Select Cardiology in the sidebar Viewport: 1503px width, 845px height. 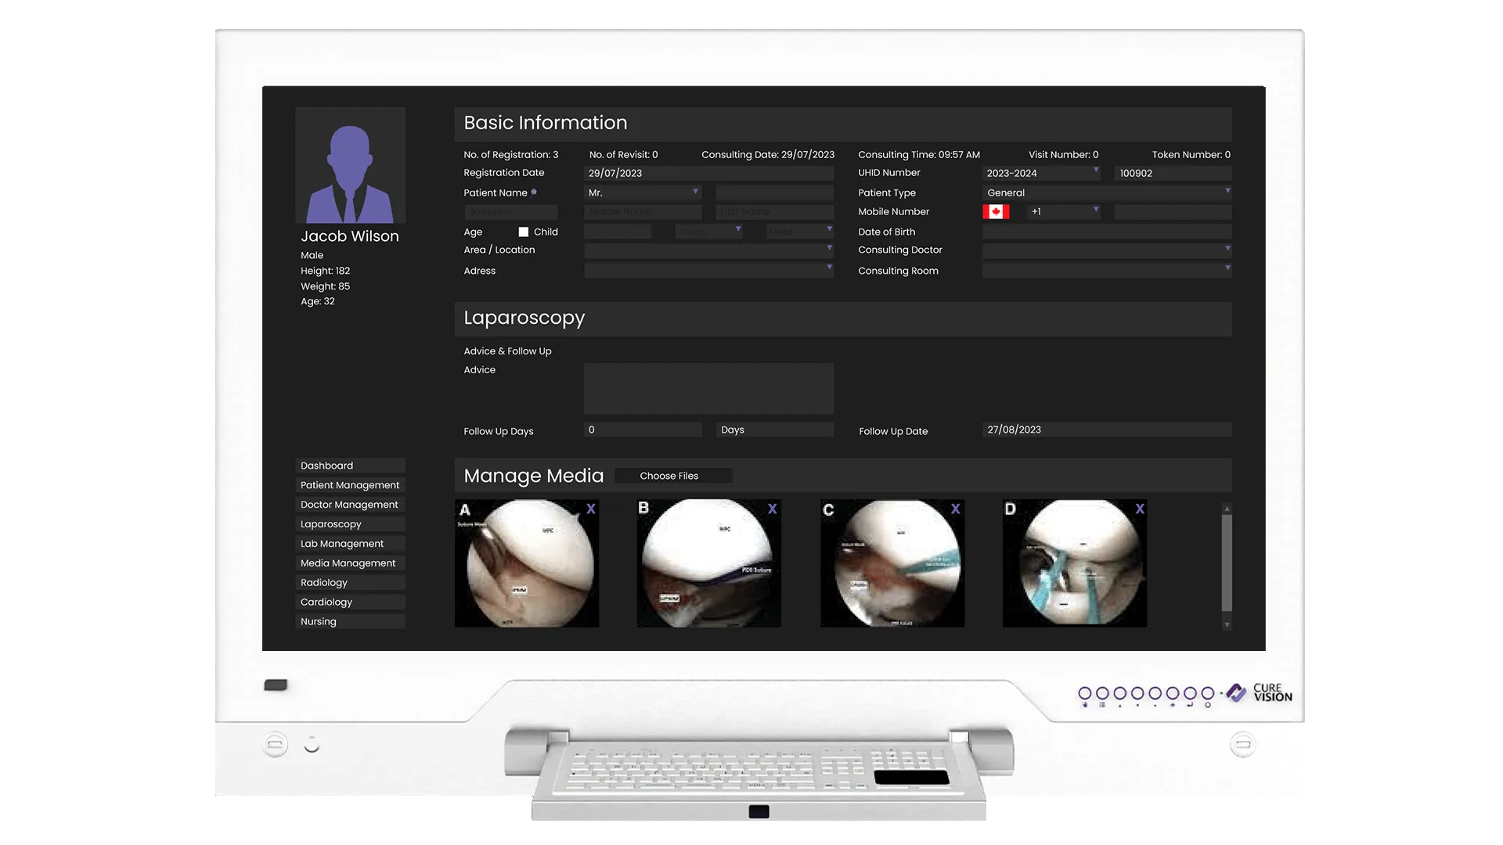[x=350, y=602]
